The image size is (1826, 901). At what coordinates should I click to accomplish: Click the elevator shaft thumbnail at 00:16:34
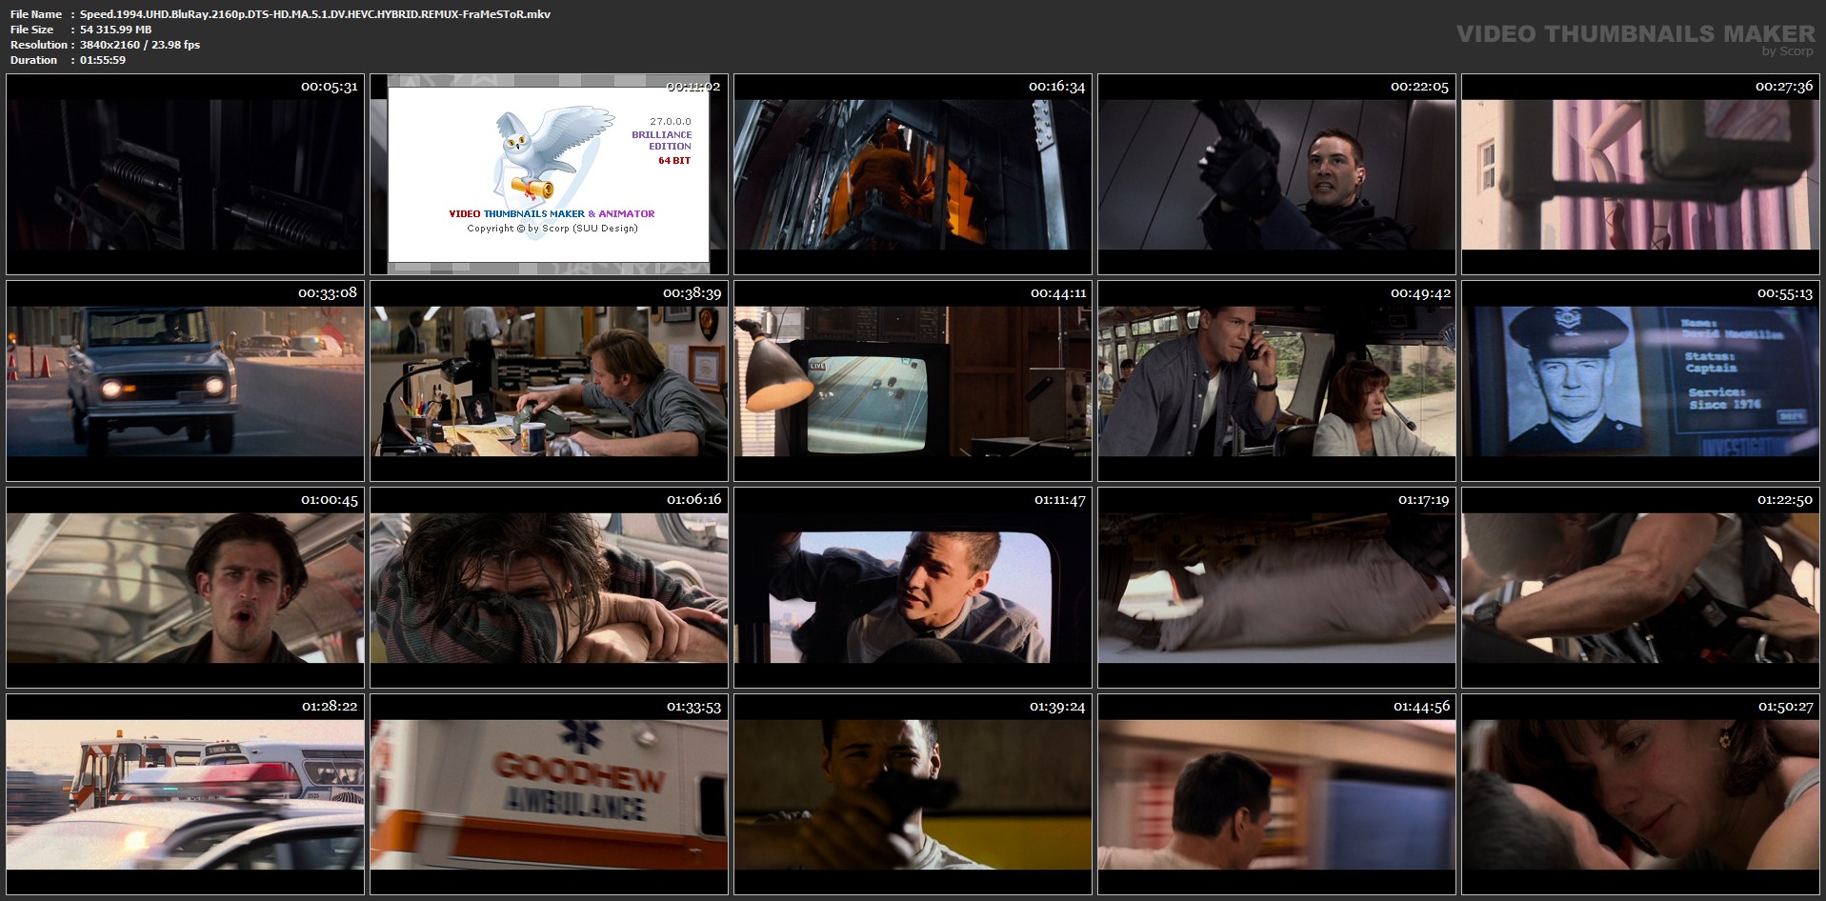pyautogui.click(x=913, y=174)
